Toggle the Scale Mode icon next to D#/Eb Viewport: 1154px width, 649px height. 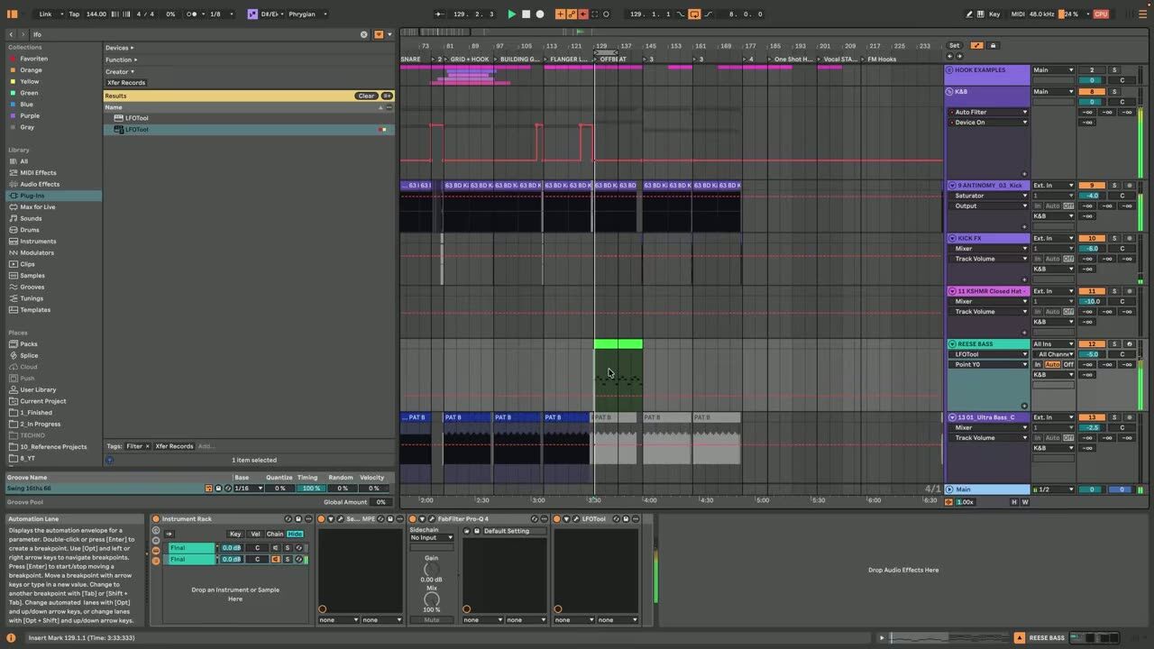coord(252,14)
